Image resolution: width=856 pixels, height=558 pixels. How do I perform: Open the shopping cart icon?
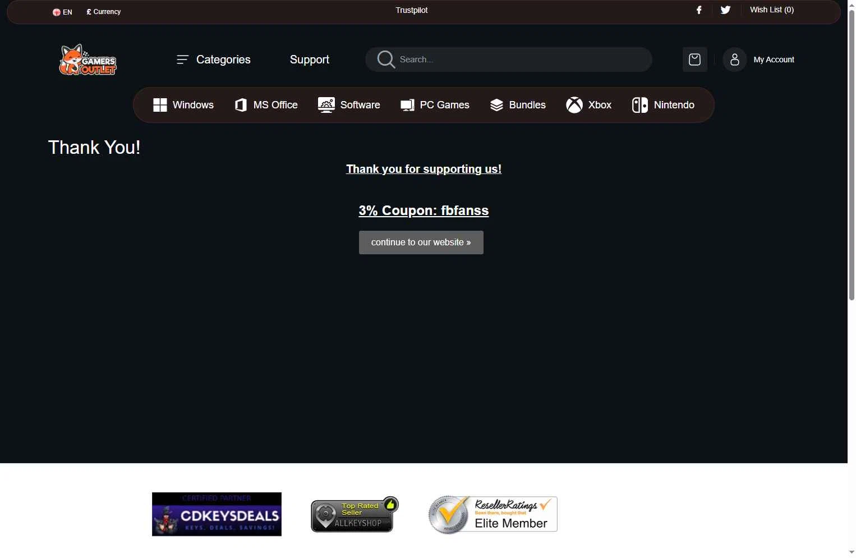(x=694, y=60)
